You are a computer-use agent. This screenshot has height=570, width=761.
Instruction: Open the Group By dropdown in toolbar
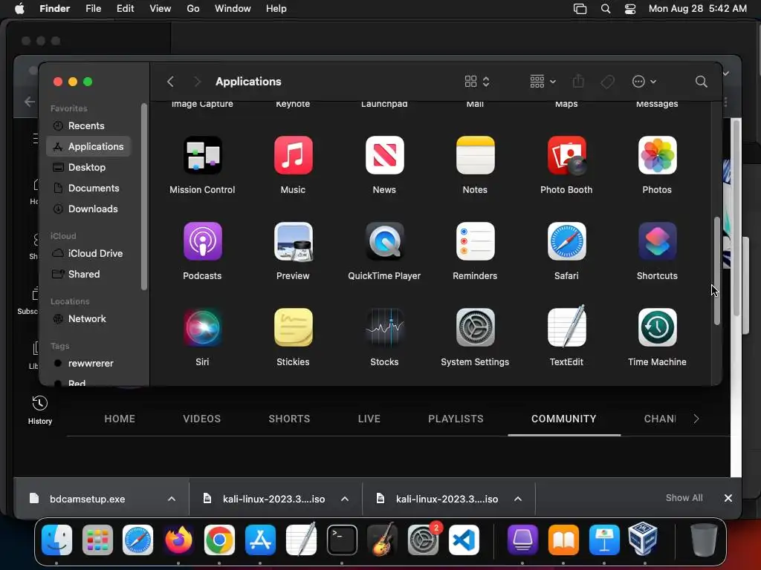543,82
